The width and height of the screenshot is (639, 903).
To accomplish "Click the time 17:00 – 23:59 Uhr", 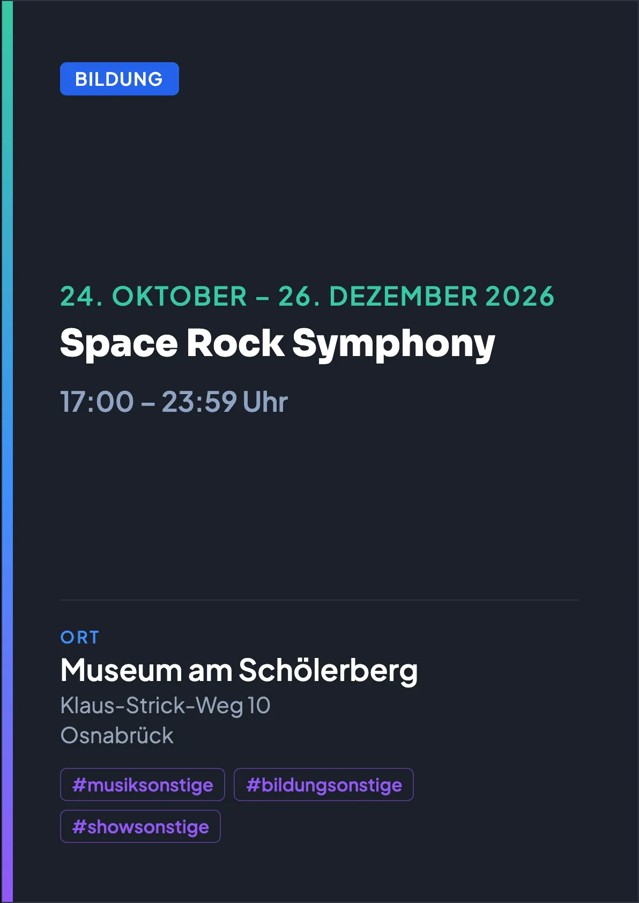I will coord(174,402).
